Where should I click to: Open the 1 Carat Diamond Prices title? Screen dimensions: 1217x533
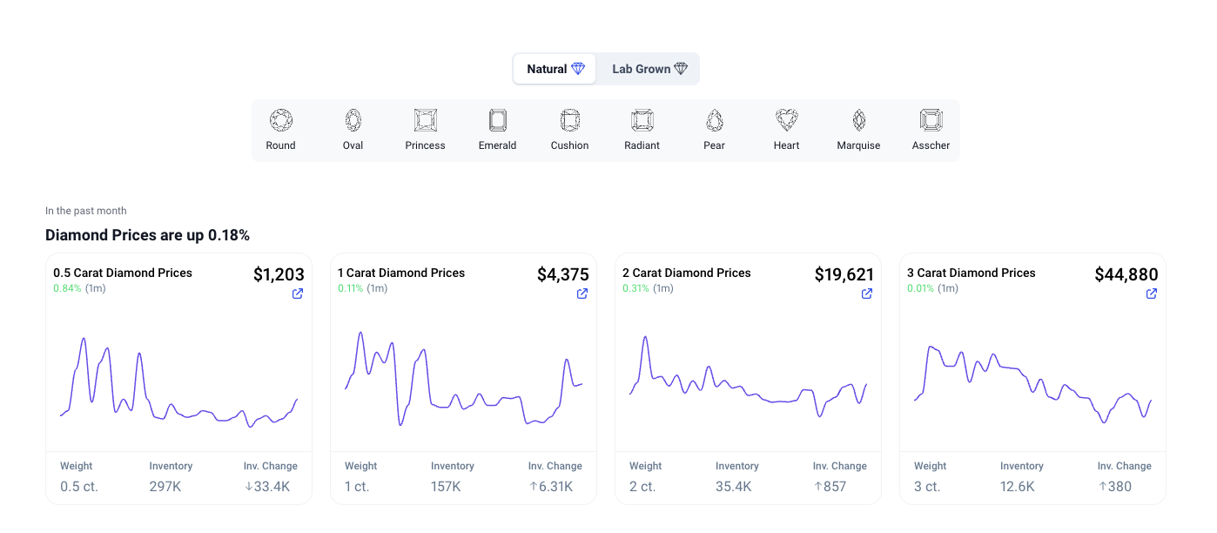coord(401,273)
